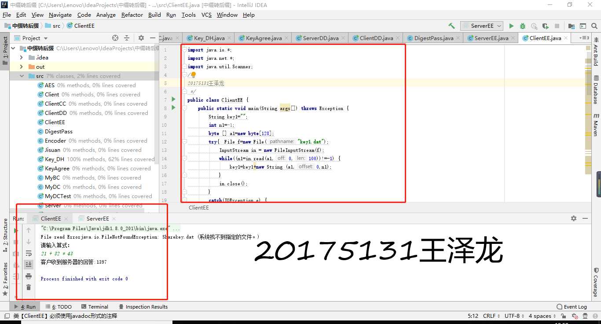
Task: Close the ClientEE run tab
Action: tap(66, 219)
